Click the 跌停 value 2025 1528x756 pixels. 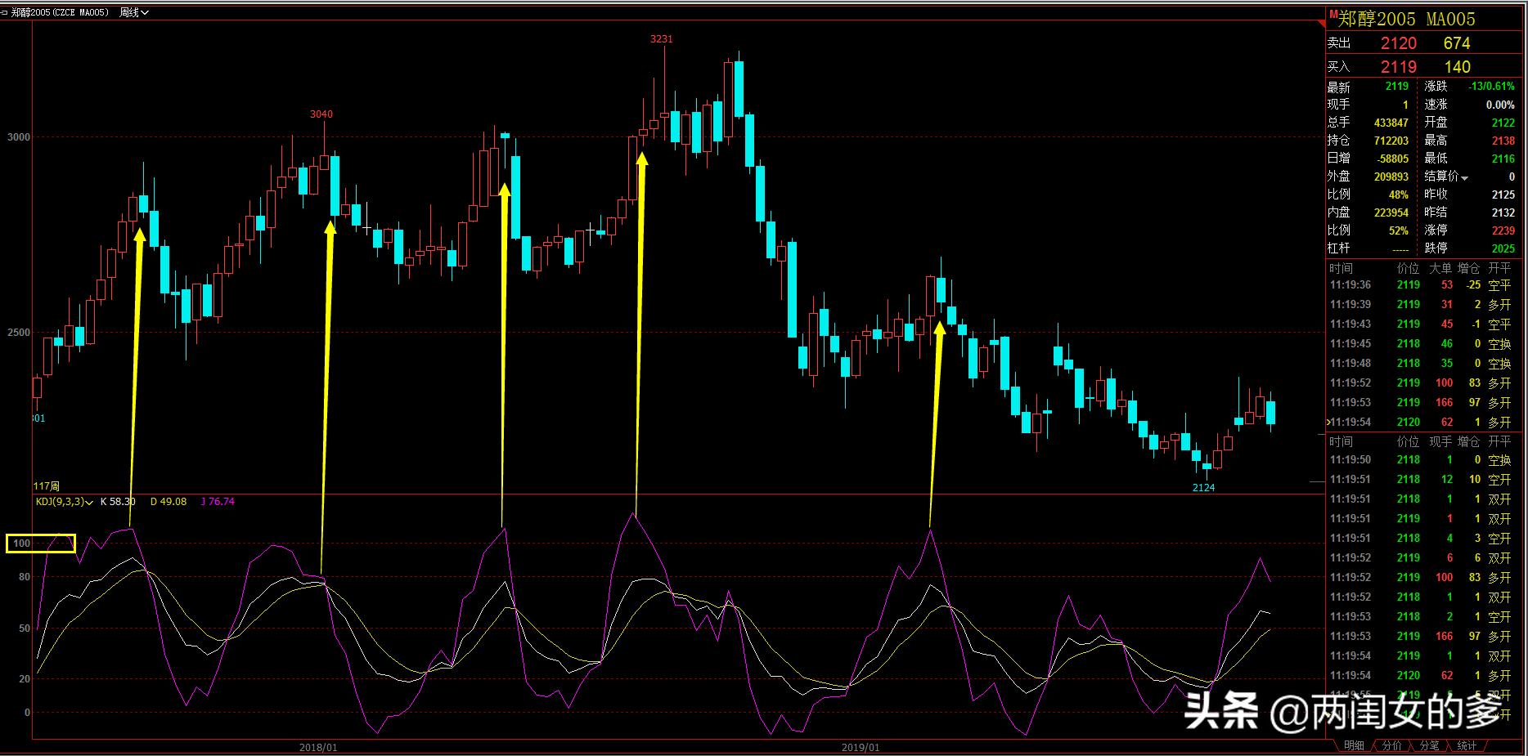tap(1503, 248)
